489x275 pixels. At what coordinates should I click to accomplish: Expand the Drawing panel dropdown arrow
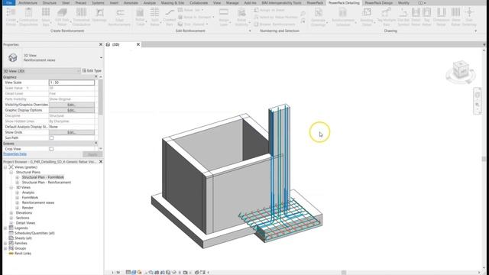[475, 31]
